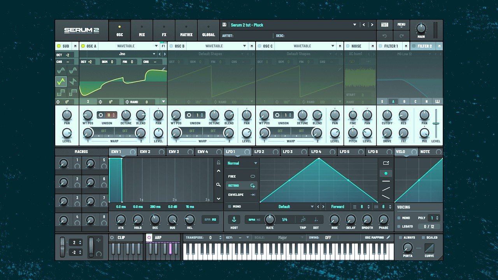Open the portamento Curve shape box
498x280 pixels.
pyautogui.click(x=429, y=248)
